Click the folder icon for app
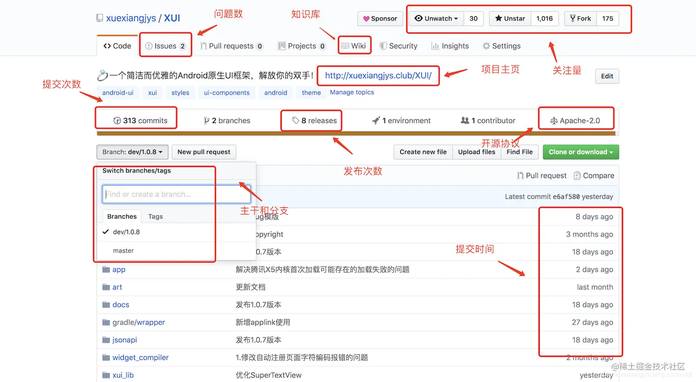696x382 pixels. [x=106, y=269]
